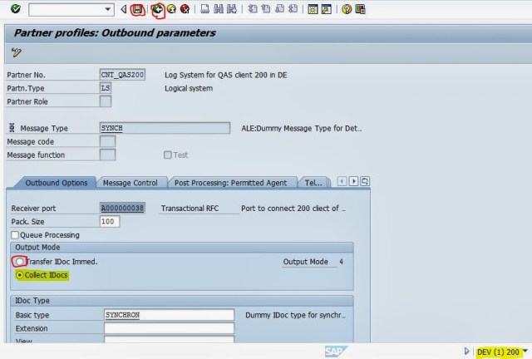Click the Output Mode value 4
The height and width of the screenshot is (359, 532).
tap(341, 262)
